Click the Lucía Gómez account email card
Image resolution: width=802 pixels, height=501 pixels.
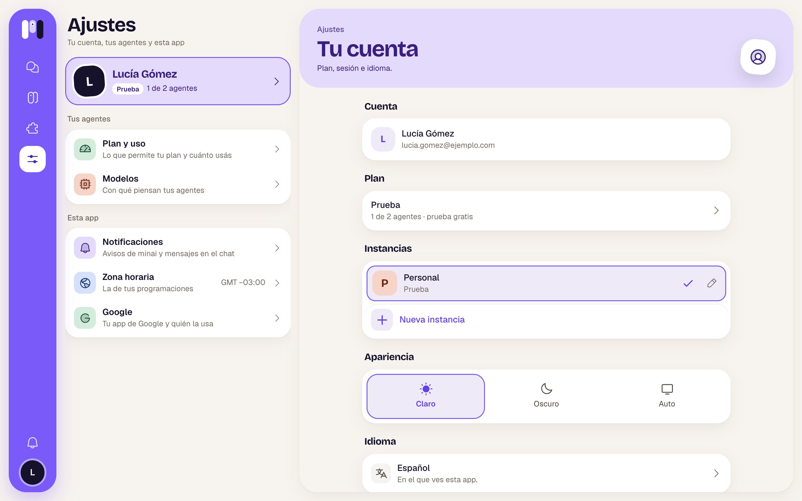(x=546, y=140)
